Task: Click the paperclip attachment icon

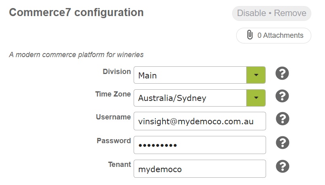Action: pos(250,35)
